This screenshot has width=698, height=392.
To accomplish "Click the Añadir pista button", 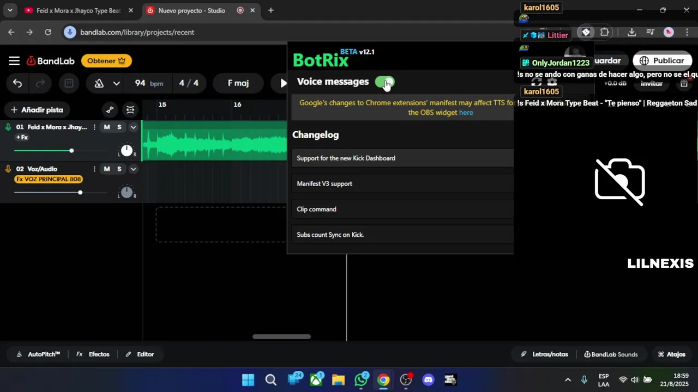I will pos(37,110).
